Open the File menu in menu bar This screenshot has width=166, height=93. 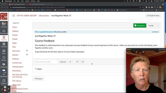pyautogui.click(x=15, y=1)
